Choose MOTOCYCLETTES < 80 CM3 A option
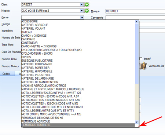165x135 pixels. 78,96
